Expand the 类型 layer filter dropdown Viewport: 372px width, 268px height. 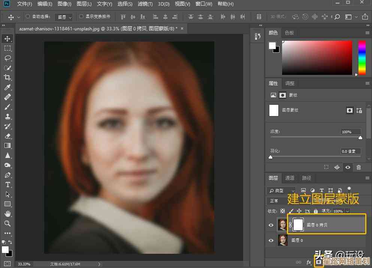[x=281, y=191]
